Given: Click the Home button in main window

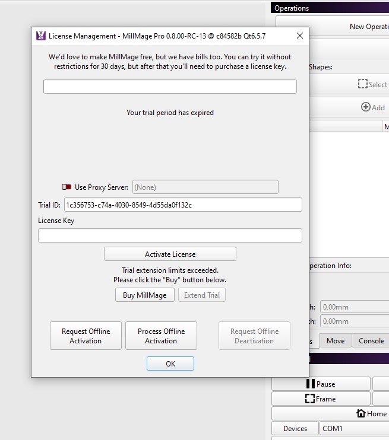Looking at the screenshot, I should point(330,414).
